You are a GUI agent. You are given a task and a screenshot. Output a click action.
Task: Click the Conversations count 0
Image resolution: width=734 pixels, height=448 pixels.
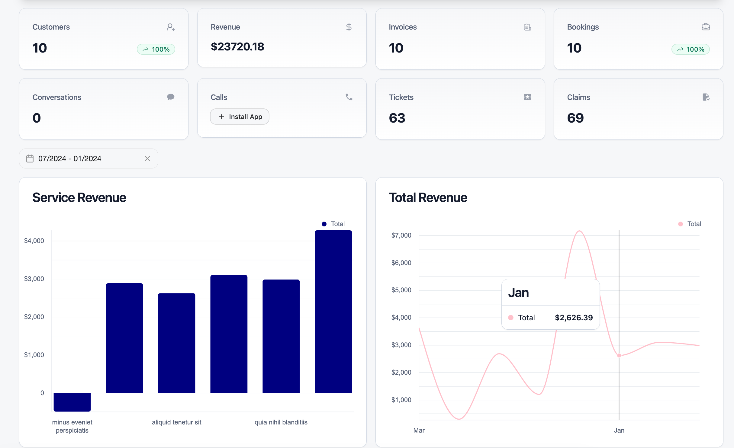coord(37,118)
